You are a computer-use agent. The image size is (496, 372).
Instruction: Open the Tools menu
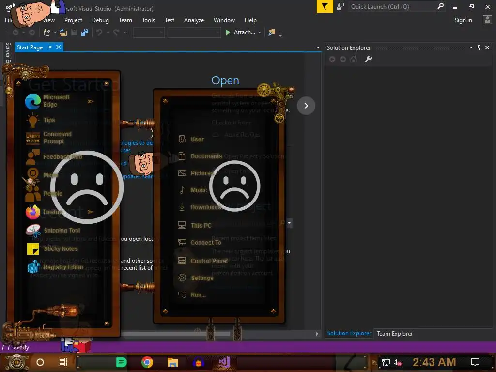click(x=148, y=20)
